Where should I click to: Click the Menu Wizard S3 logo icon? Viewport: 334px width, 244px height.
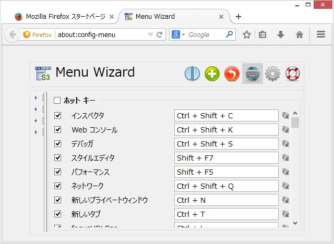point(43,74)
